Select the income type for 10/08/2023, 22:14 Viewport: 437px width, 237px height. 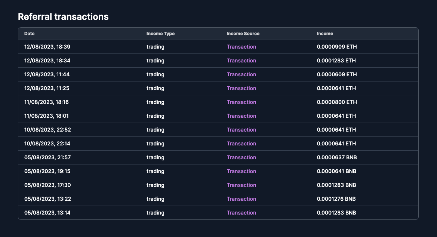156,144
